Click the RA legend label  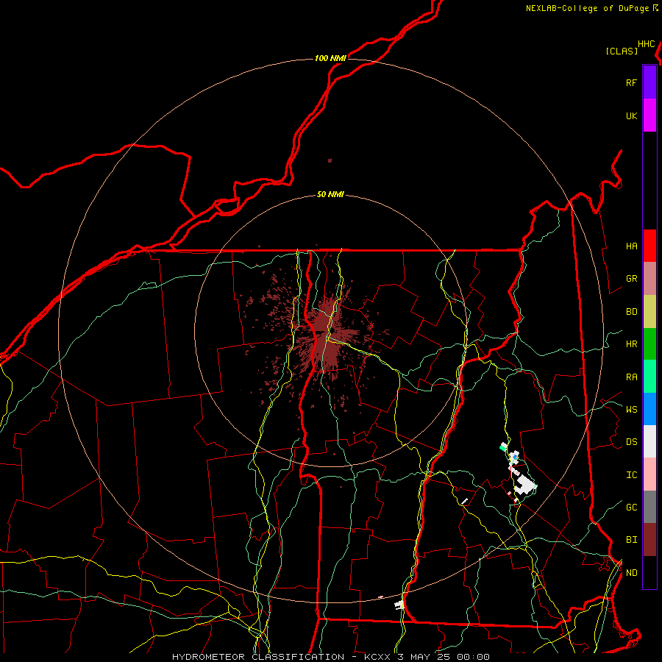coord(631,377)
